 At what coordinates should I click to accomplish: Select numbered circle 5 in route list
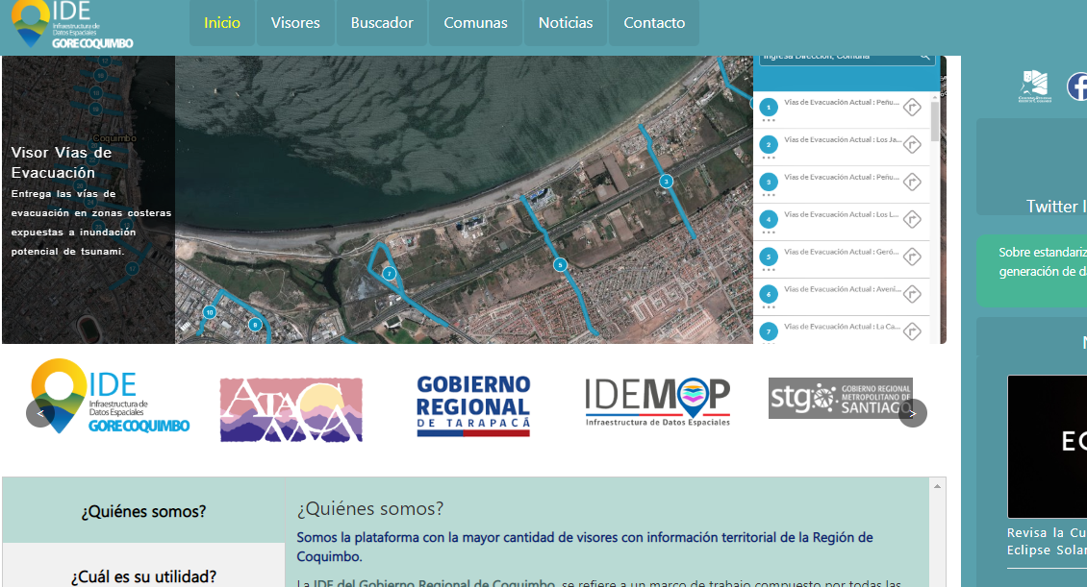point(768,257)
